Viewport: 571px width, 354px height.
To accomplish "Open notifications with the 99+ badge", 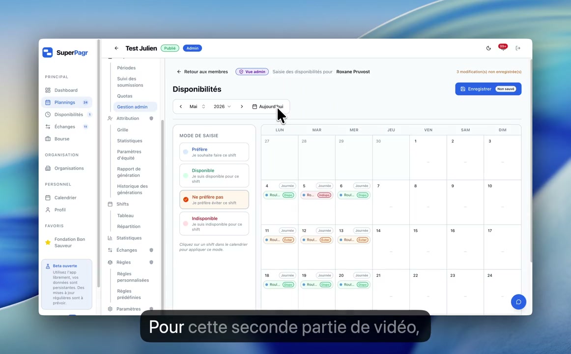I will (x=503, y=48).
